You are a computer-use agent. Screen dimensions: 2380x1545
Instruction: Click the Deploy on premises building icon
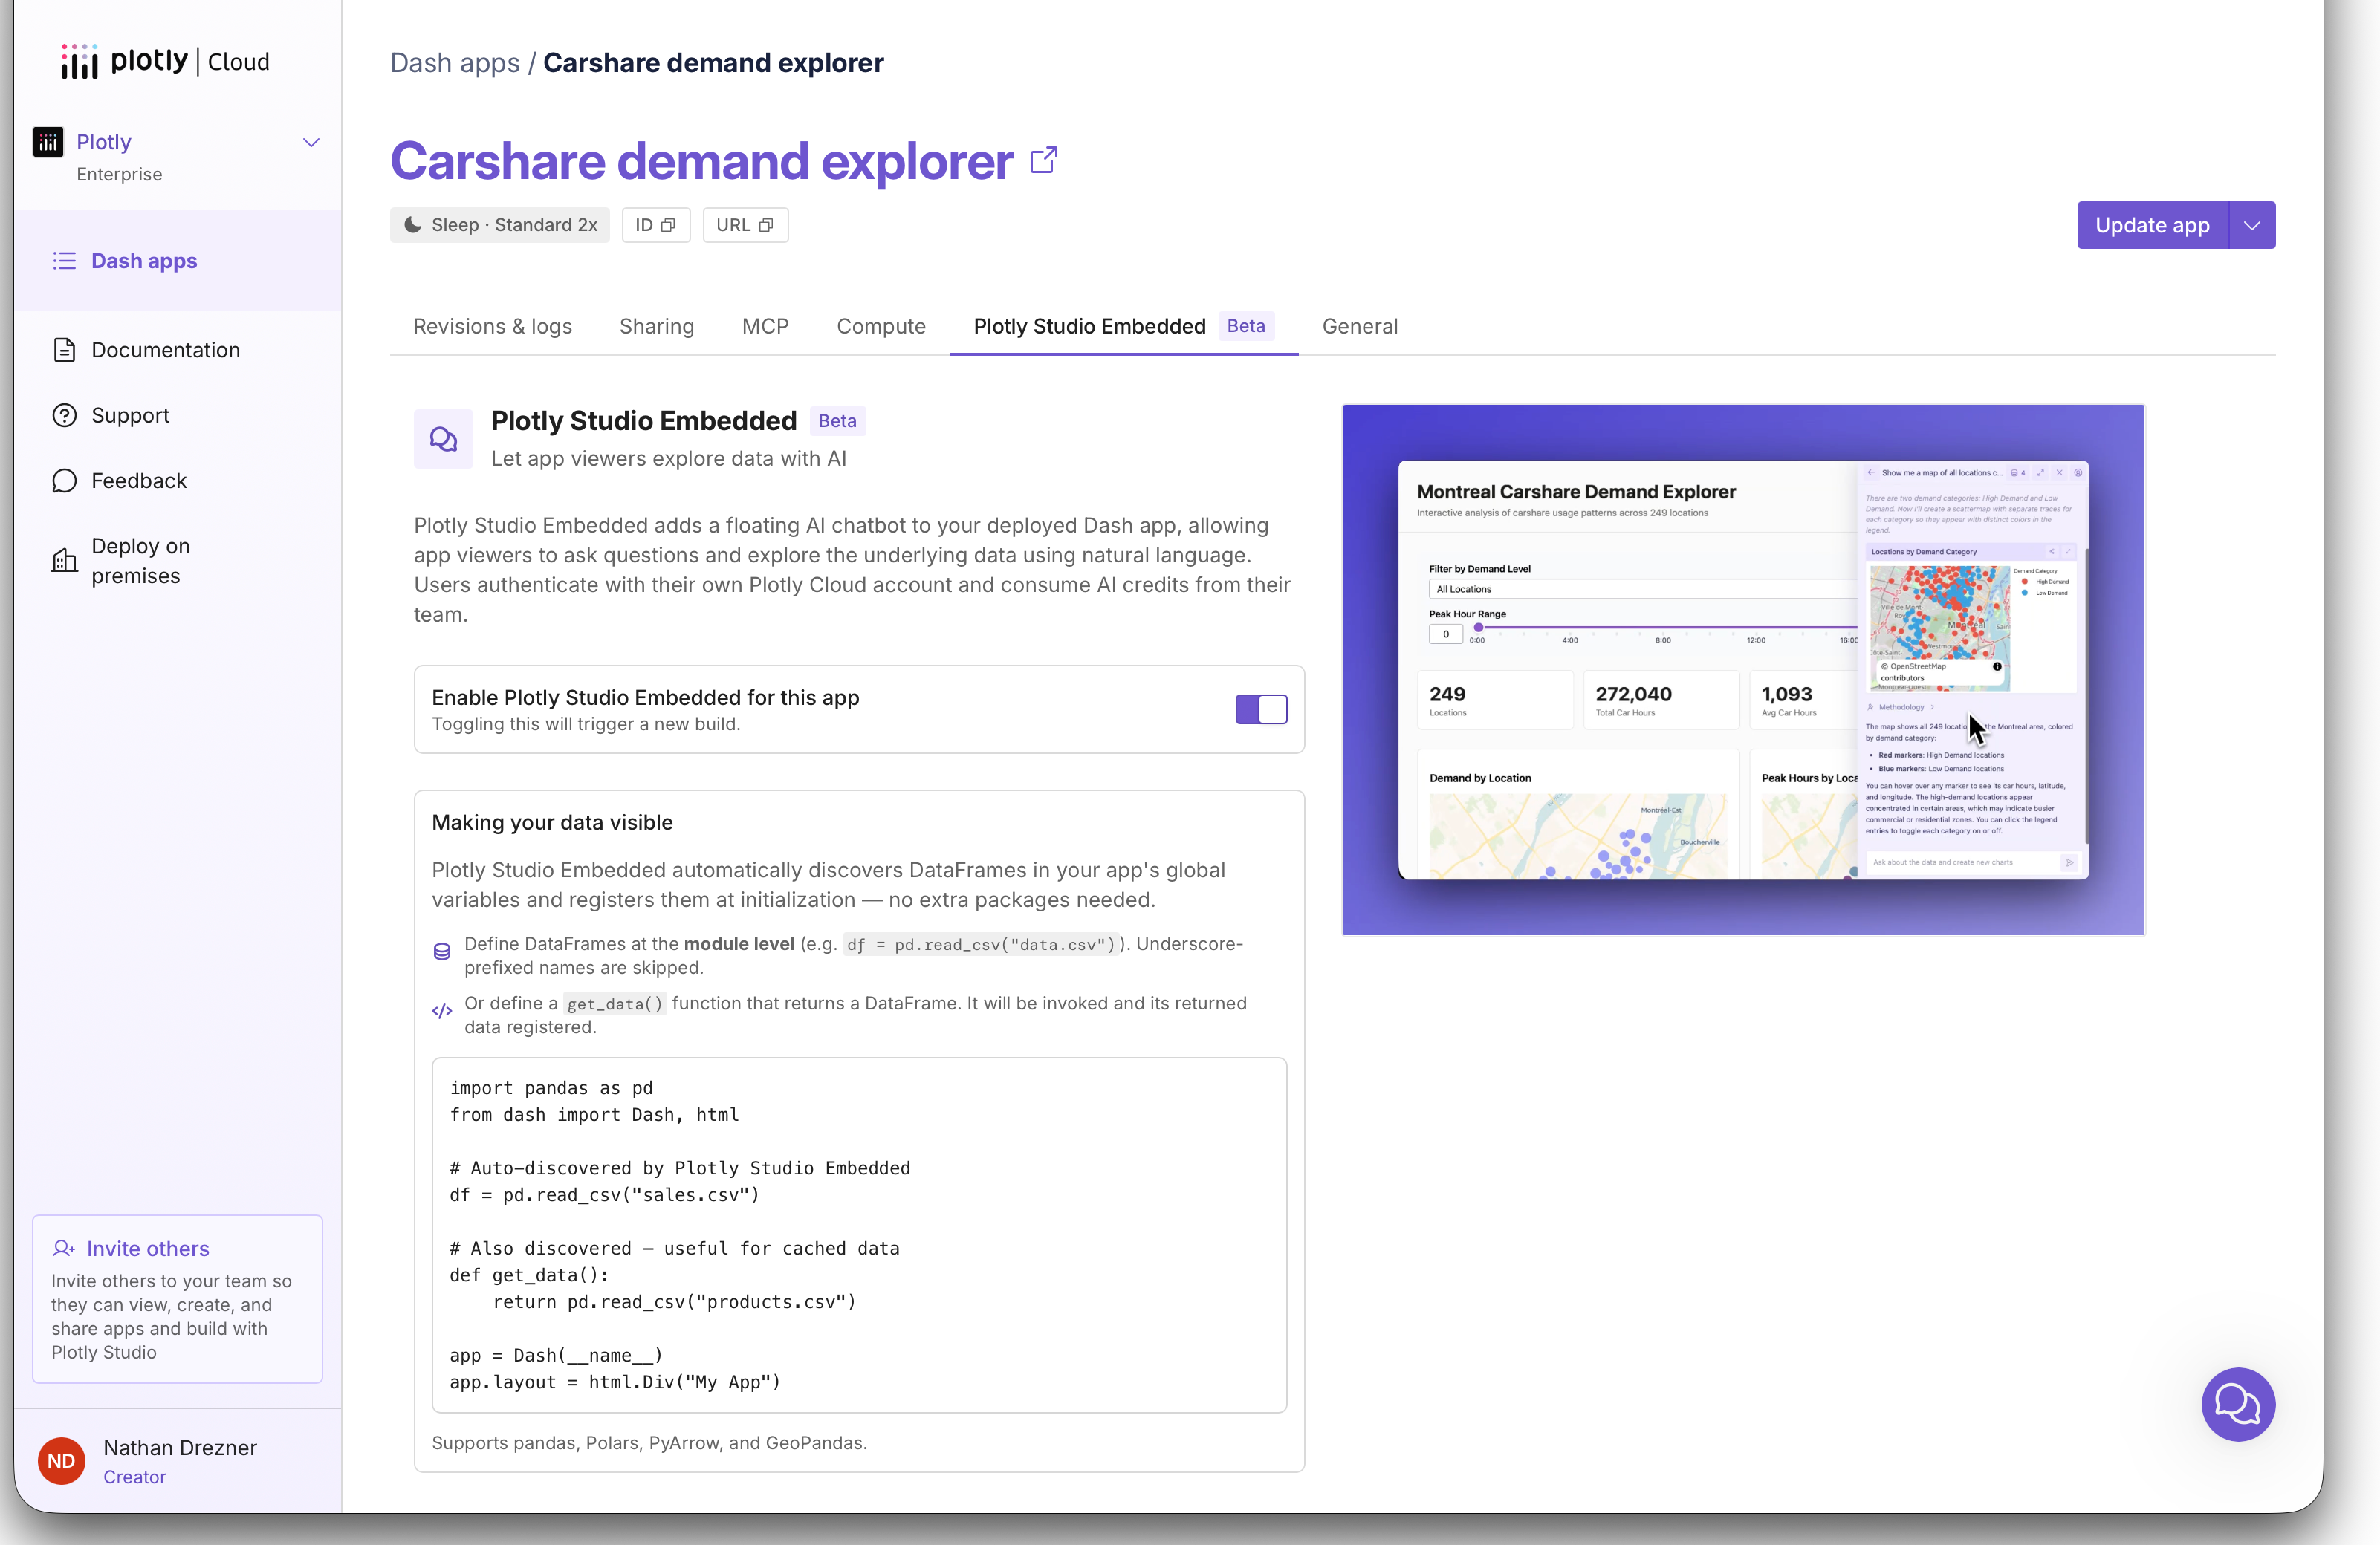[x=65, y=561]
